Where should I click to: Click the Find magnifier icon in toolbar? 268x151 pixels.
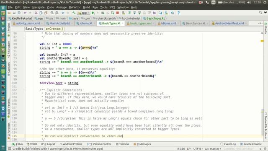point(52,13)
